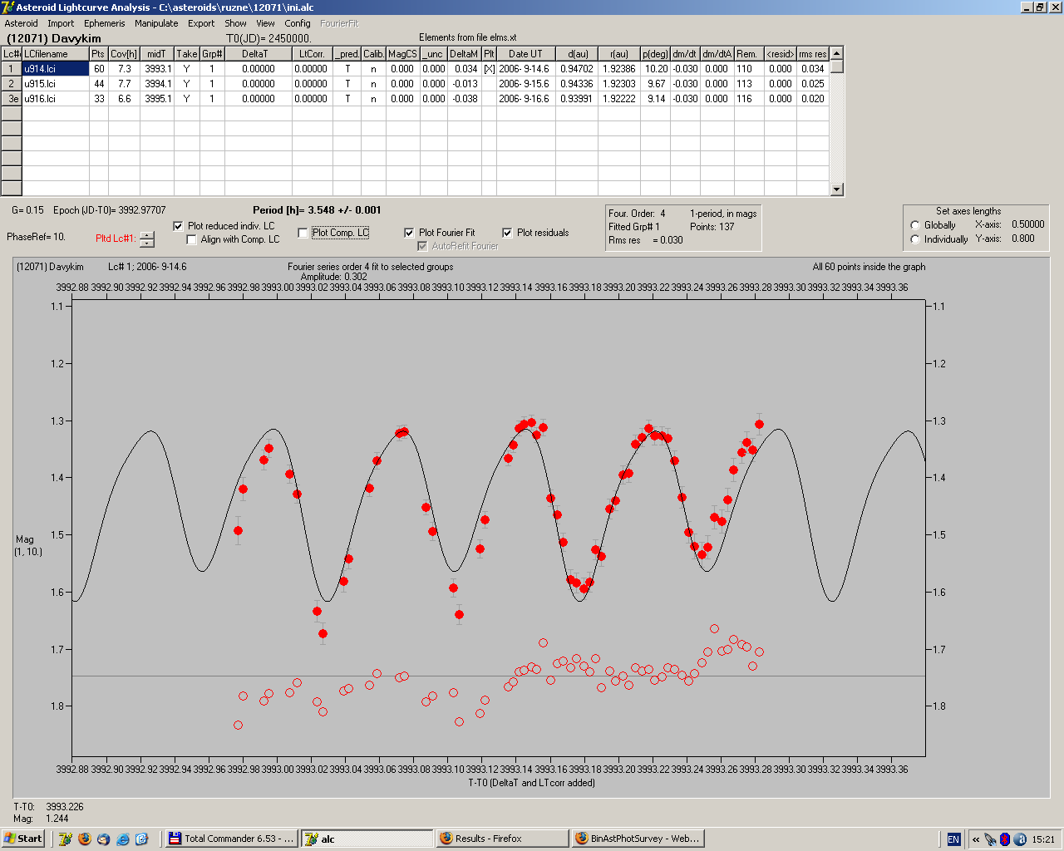Click the rocket icon in system tray

click(x=990, y=839)
